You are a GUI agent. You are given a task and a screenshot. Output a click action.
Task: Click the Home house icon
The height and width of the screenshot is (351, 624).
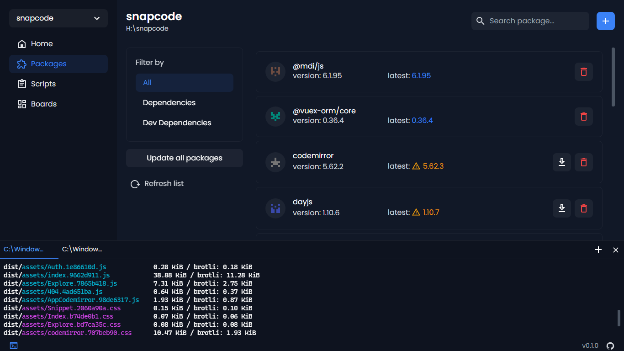[x=21, y=44]
